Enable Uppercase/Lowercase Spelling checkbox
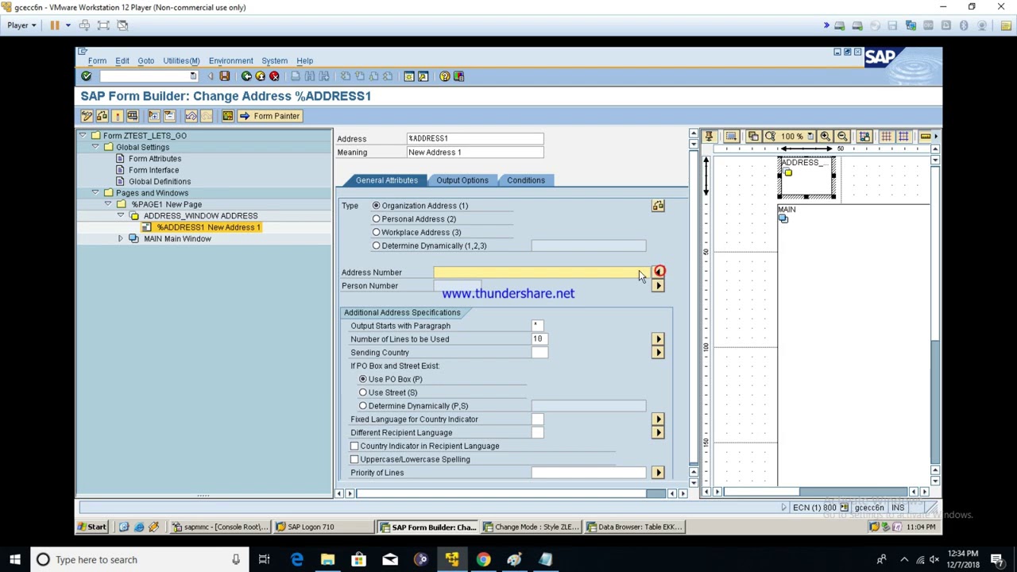Image resolution: width=1017 pixels, height=572 pixels. point(354,459)
